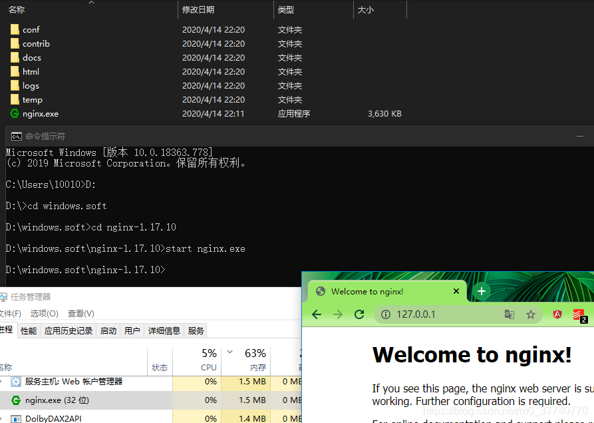This screenshot has height=423, width=594.
Task: Open a new browser tab with the plus button
Action: tap(481, 291)
